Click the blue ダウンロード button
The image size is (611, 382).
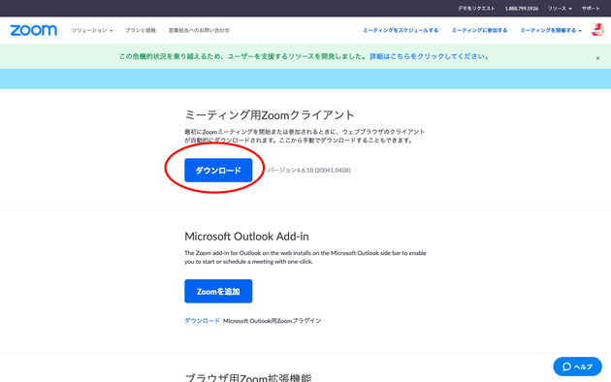[218, 171]
